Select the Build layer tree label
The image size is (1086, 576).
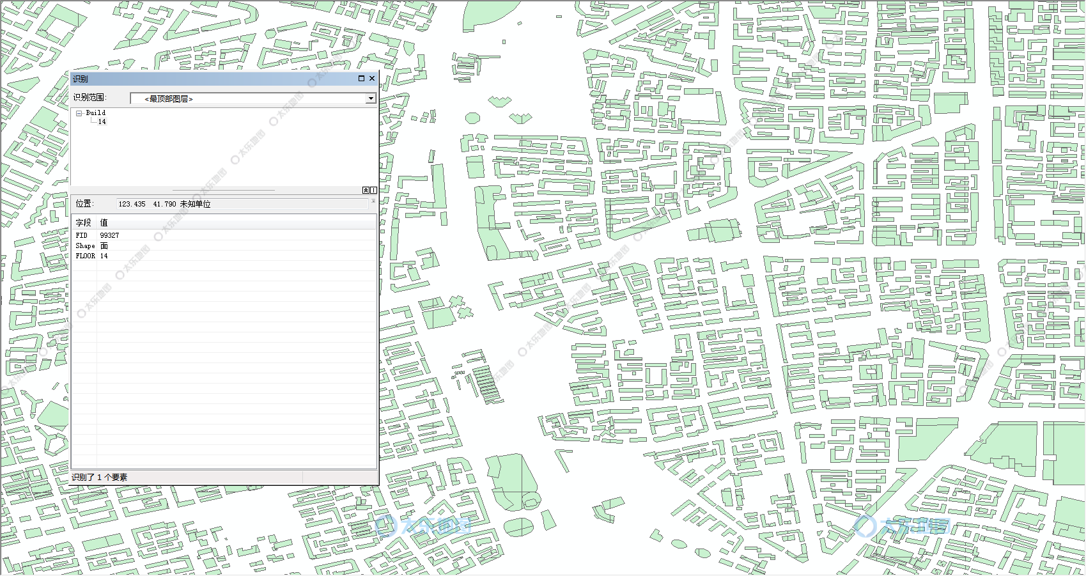click(96, 113)
